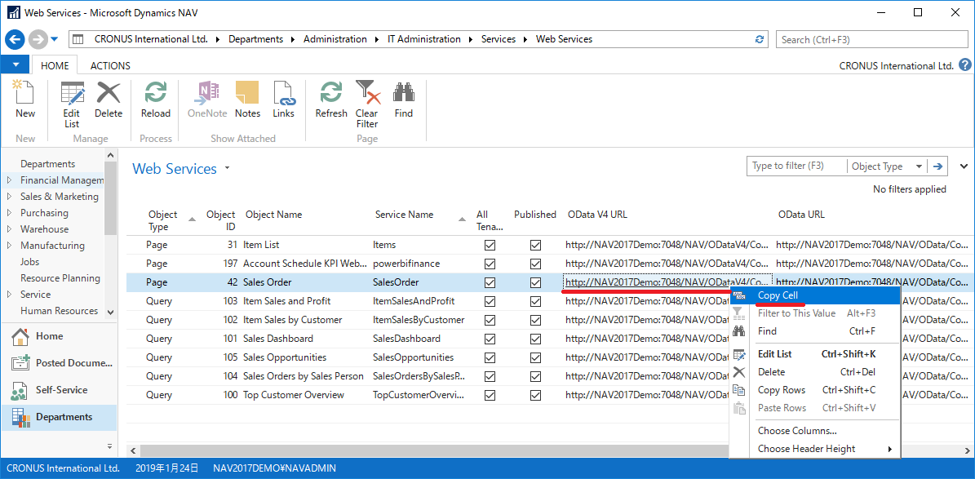Open Self-Service in navigation pane
Screen dimensions: 975x479
pos(59,390)
